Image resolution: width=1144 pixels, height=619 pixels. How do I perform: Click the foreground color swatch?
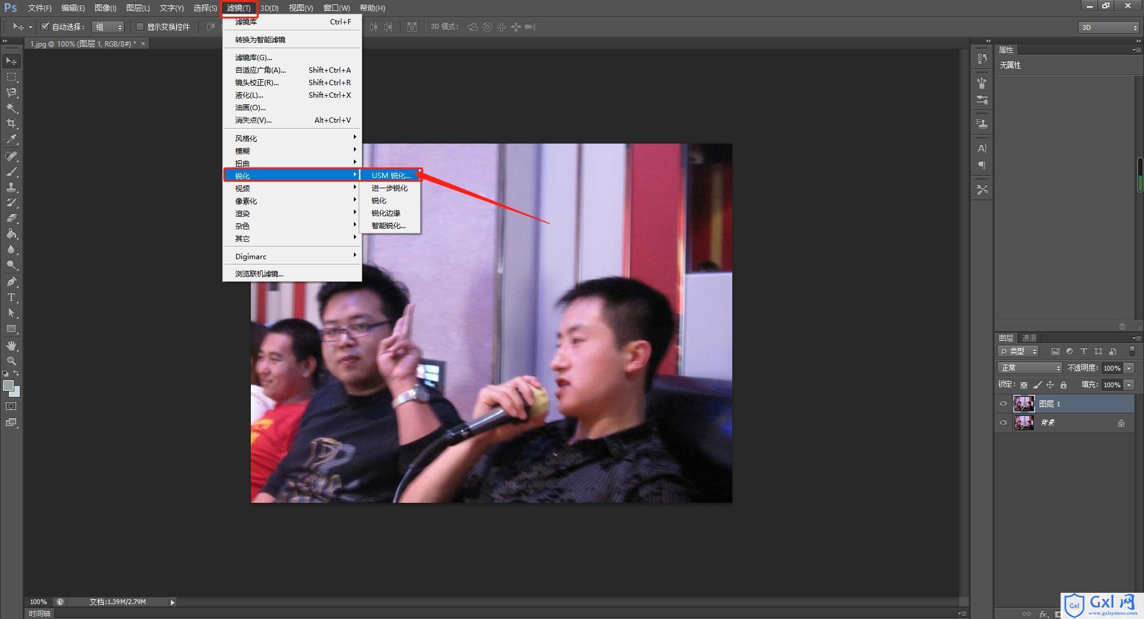pyautogui.click(x=8, y=386)
